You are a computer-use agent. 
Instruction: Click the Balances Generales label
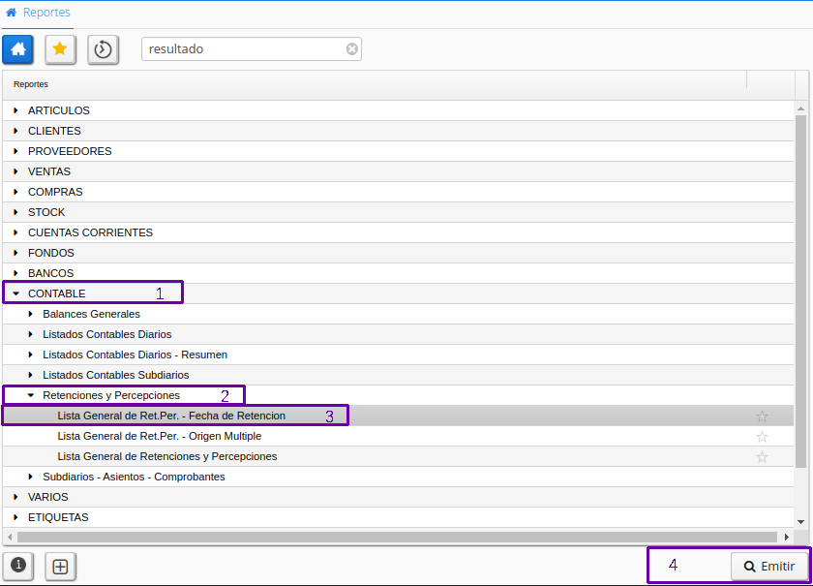click(91, 314)
